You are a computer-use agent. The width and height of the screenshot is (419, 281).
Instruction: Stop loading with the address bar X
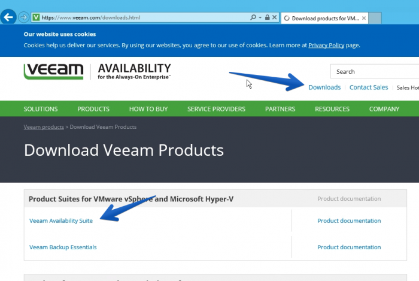274,17
